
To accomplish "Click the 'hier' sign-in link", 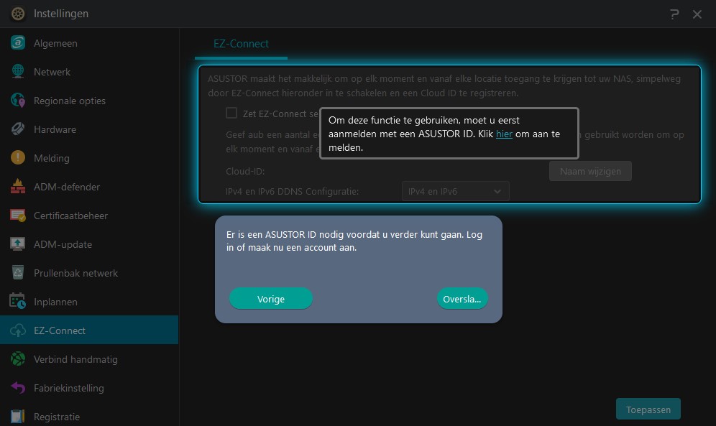I will click(504, 134).
